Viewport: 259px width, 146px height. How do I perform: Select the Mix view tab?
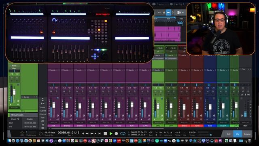238,134
